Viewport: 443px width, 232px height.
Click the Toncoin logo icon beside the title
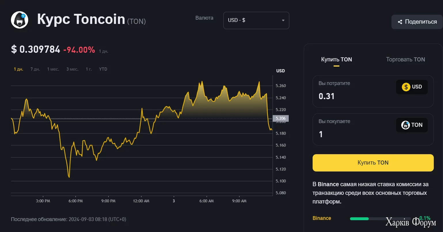20,20
